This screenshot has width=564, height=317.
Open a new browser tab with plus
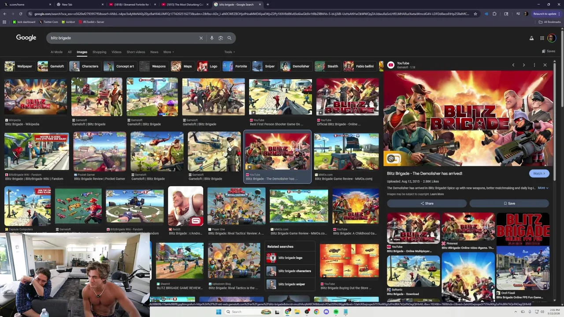coord(268,4)
